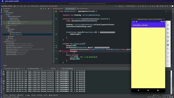The width and height of the screenshot is (174, 98).
Task: Expand the values folder
Action: pos(7,38)
